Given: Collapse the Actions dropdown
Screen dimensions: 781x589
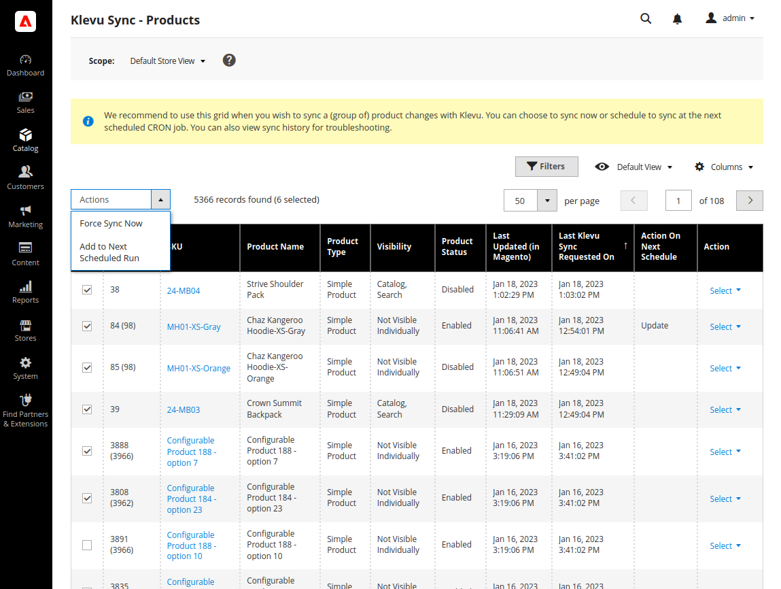Looking at the screenshot, I should [x=160, y=199].
